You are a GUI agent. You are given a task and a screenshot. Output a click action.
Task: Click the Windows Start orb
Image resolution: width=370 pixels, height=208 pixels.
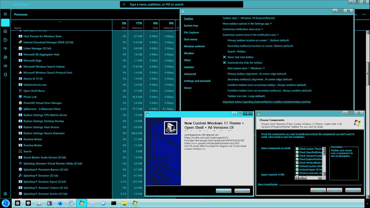pos(6,203)
